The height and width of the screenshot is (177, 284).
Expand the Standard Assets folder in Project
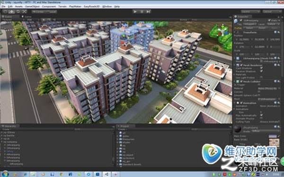(x=118, y=165)
